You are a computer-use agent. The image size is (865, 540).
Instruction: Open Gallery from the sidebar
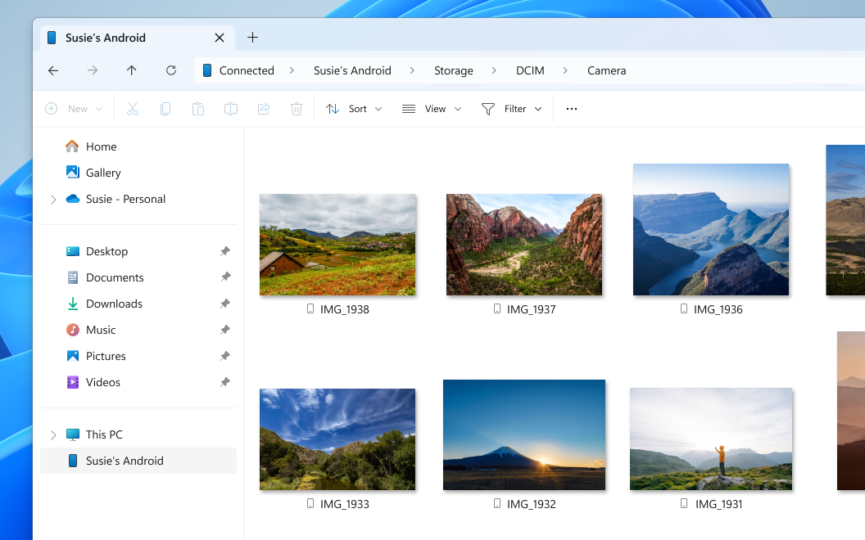[x=102, y=173]
